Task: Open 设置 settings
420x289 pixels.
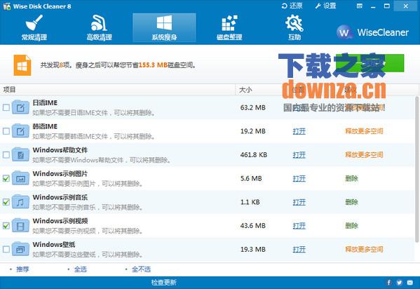Action: click(x=325, y=6)
